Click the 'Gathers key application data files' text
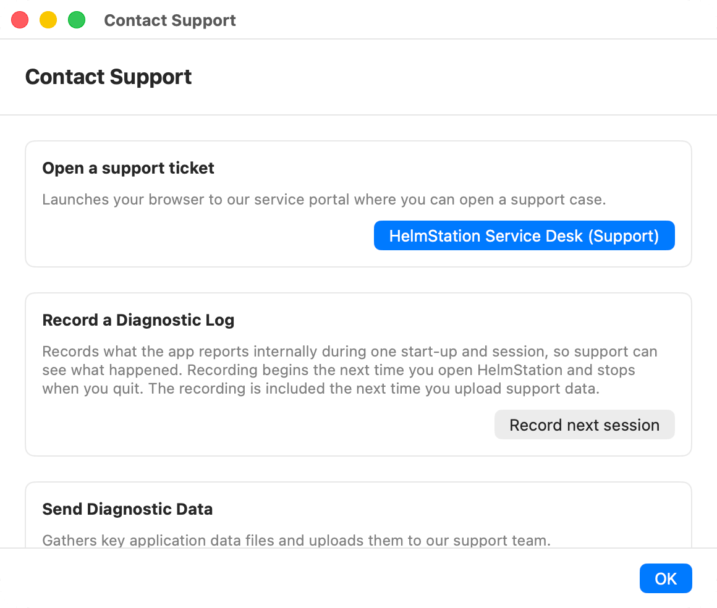The image size is (717, 608). [x=296, y=541]
